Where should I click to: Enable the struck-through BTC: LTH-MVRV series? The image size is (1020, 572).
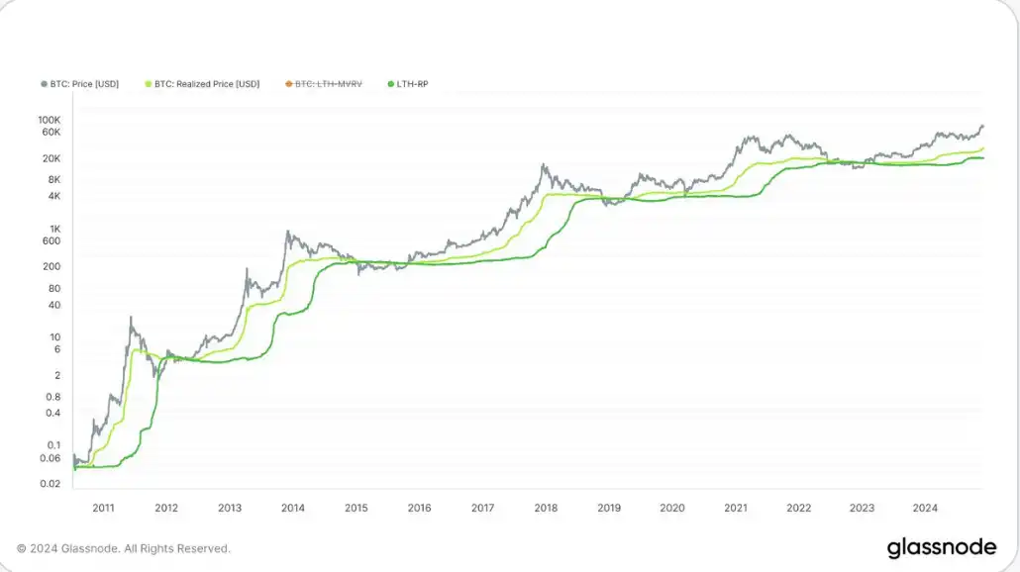point(329,84)
